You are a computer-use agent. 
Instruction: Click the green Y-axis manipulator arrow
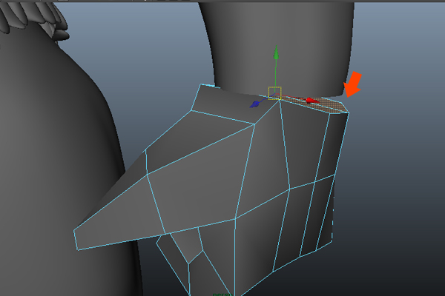pyautogui.click(x=276, y=53)
